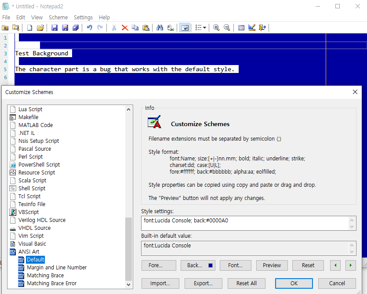Select Makefile in scheme list

click(x=28, y=117)
